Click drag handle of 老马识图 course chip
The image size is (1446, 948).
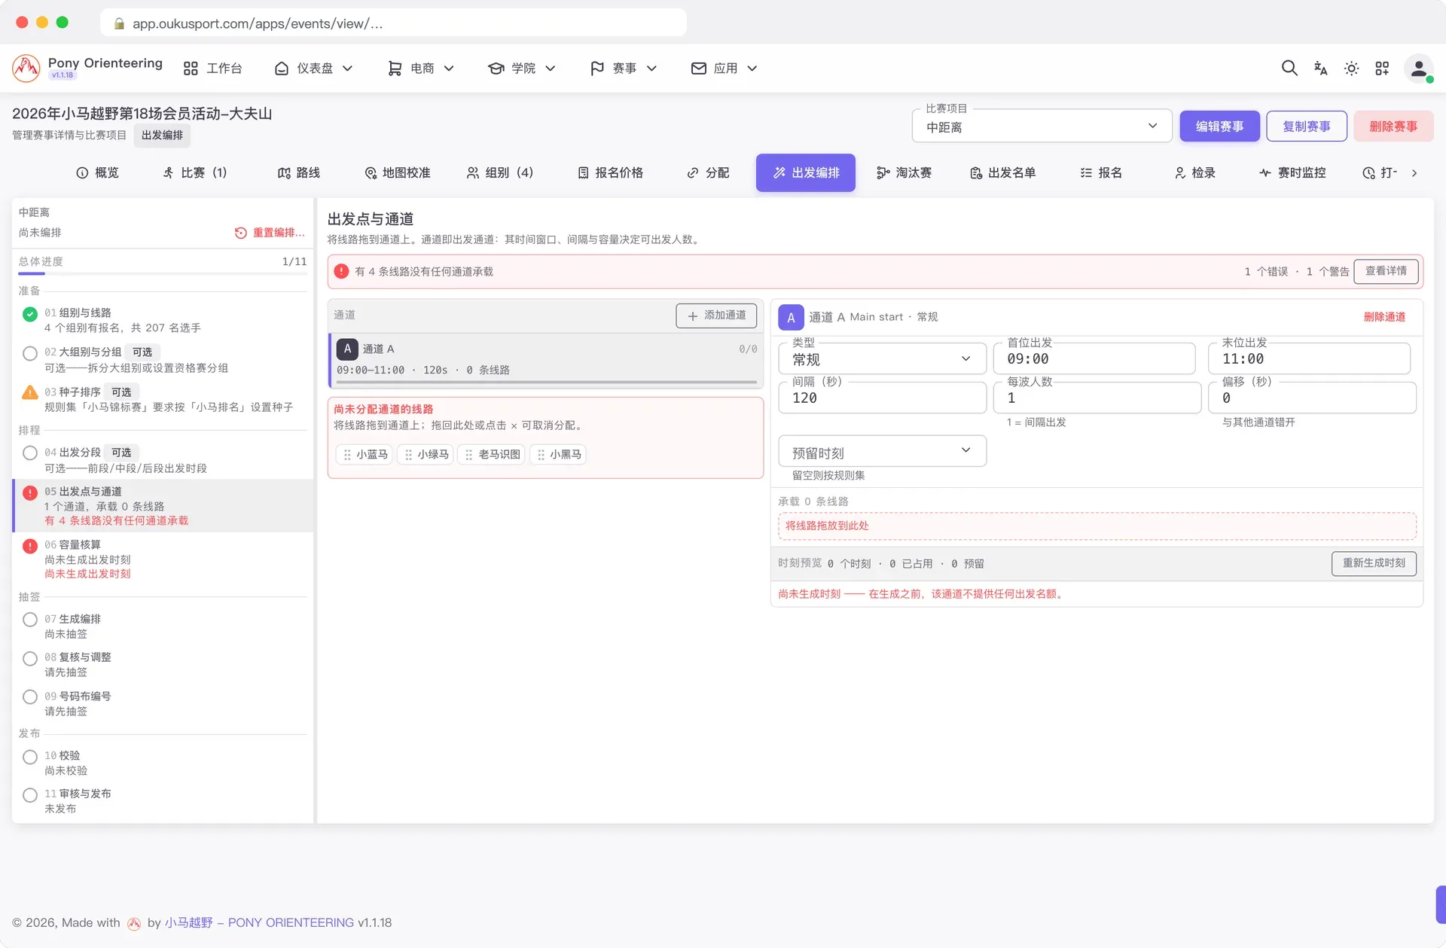[468, 455]
